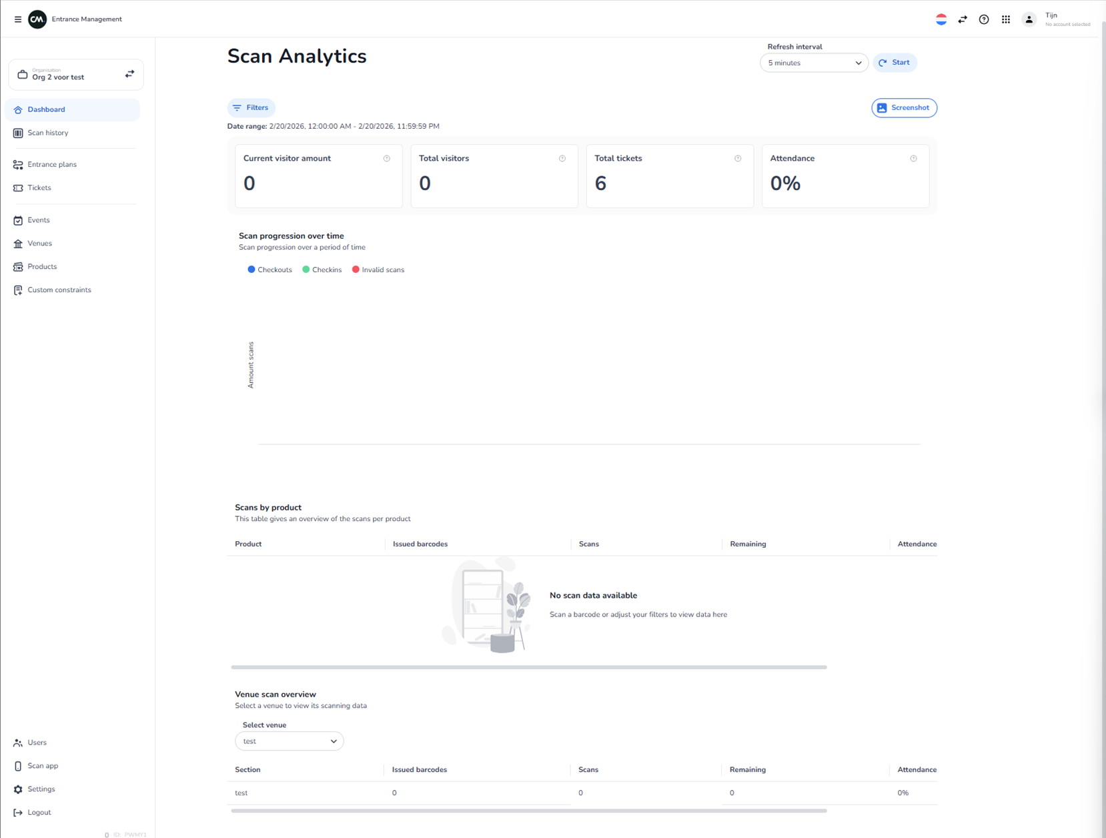Switch organisation using swap arrows icon

[129, 74]
